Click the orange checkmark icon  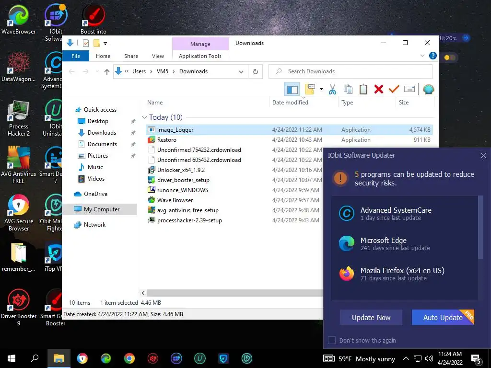click(x=394, y=89)
